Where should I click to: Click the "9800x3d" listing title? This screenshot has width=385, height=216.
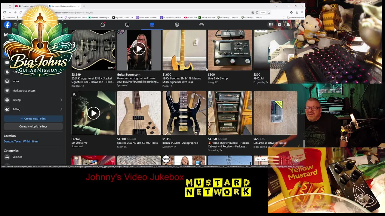(258, 78)
